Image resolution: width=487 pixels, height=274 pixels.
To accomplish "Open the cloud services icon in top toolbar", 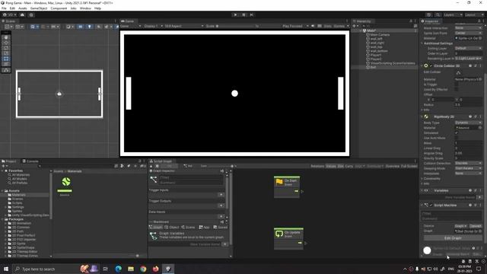I will tap(22, 14).
